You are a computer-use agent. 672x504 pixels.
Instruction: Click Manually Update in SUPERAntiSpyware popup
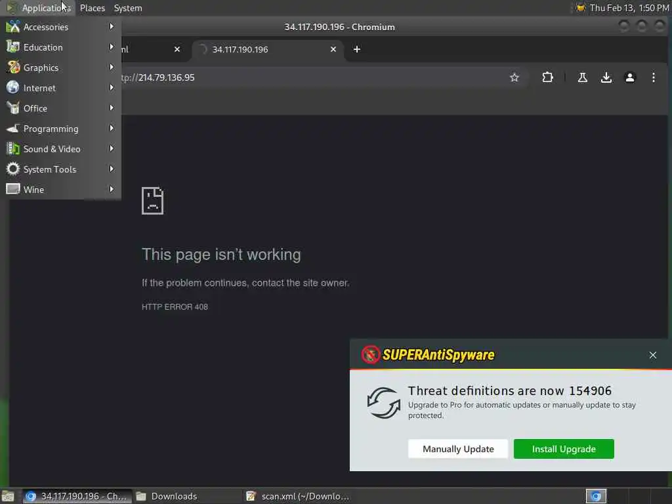click(x=458, y=449)
